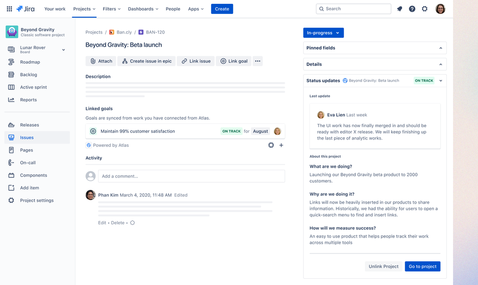Delete Phan Kim's comment
Image resolution: width=478 pixels, height=285 pixels.
point(118,223)
